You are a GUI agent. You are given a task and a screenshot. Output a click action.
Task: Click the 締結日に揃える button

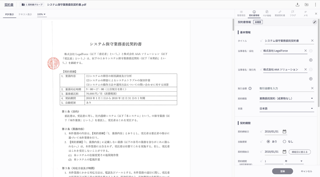click(x=300, y=152)
